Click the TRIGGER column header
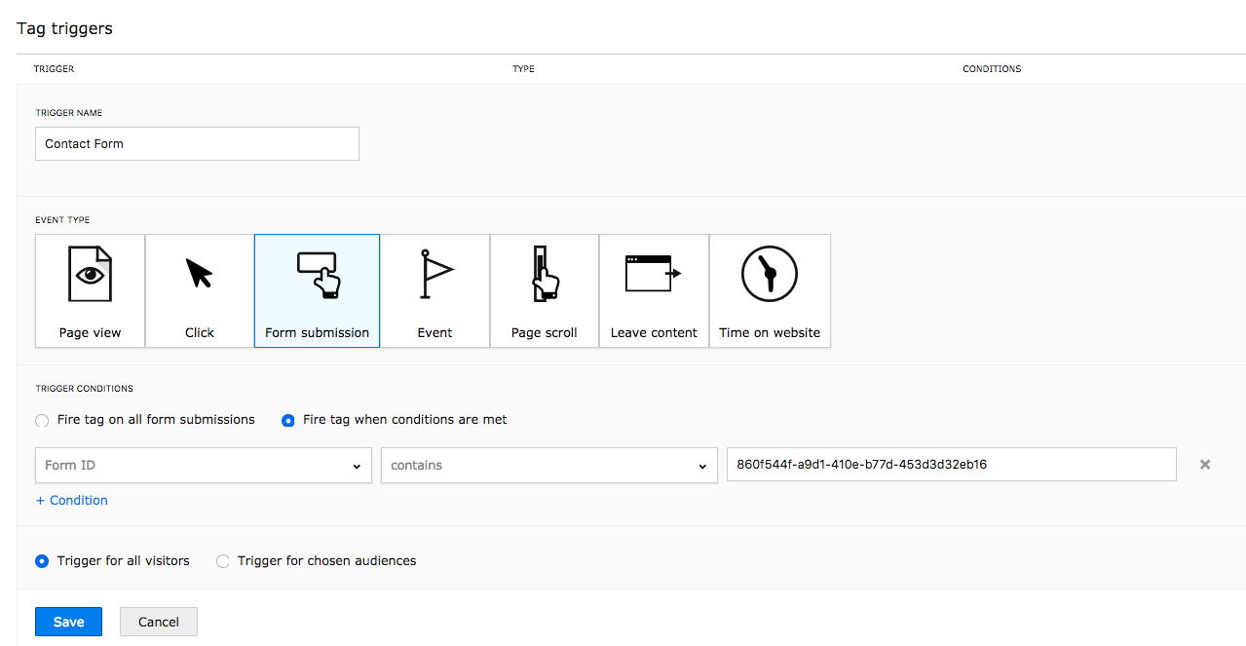Viewport: 1246px width, 646px height. tap(54, 69)
